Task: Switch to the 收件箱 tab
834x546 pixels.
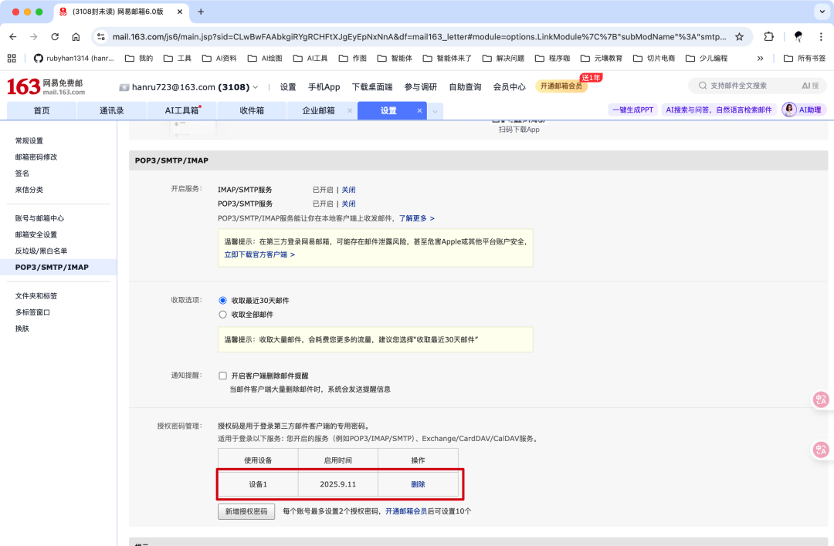Action: click(x=250, y=110)
